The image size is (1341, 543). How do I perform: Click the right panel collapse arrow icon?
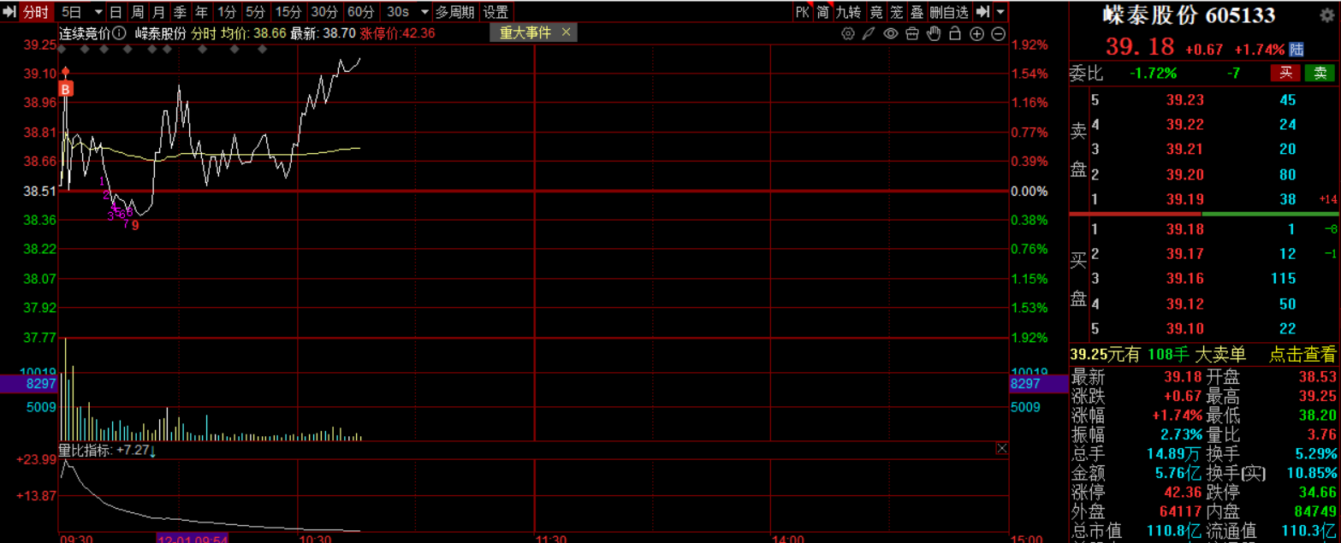[x=983, y=12]
